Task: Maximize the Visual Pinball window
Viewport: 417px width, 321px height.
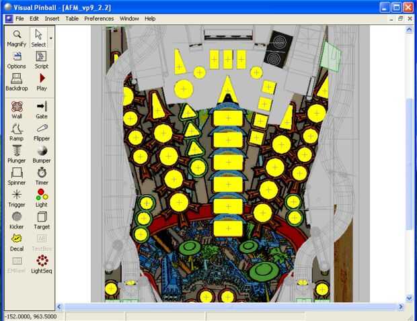Action: [396, 7]
